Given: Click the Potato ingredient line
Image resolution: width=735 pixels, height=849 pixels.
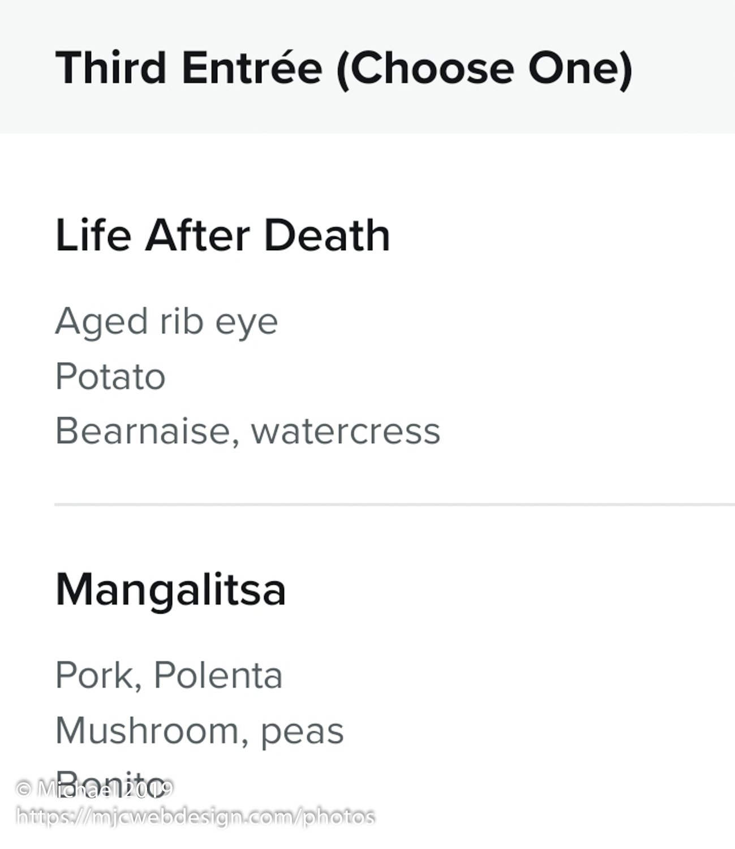Looking at the screenshot, I should (x=110, y=376).
